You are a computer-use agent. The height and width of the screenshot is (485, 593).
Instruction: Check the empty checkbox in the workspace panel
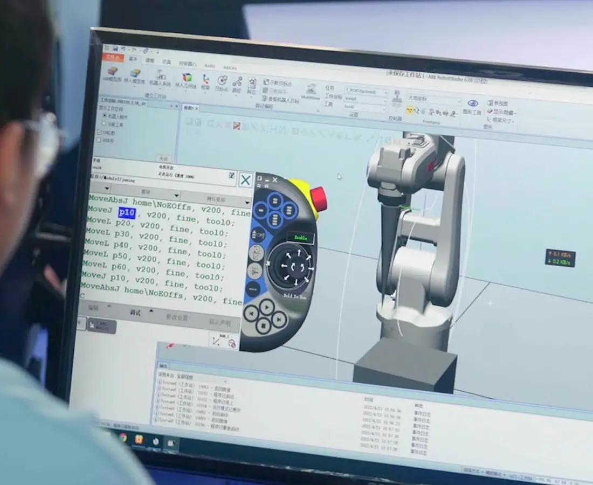pos(99,140)
